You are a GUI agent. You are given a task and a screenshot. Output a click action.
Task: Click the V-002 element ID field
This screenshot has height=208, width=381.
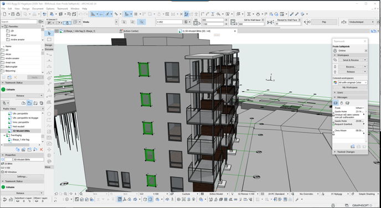pyautogui.click(x=169, y=22)
